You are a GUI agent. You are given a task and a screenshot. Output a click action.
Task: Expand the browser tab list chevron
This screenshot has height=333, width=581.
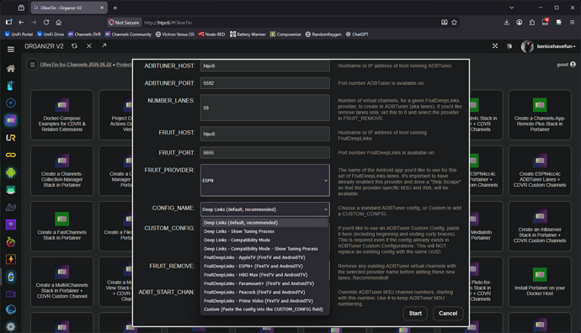click(511, 8)
